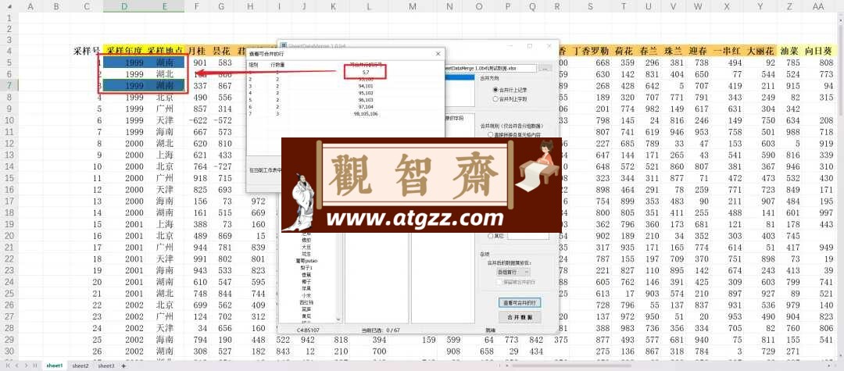
Task: Switch to the sheet1 tab
Action: click(55, 366)
